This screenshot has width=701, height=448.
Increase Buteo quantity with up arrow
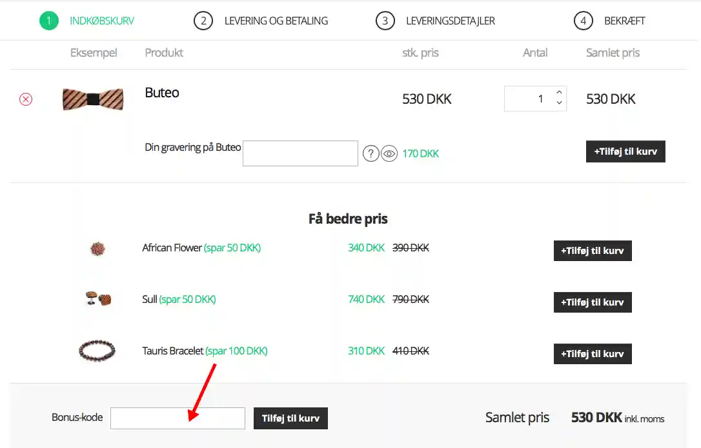click(x=559, y=92)
